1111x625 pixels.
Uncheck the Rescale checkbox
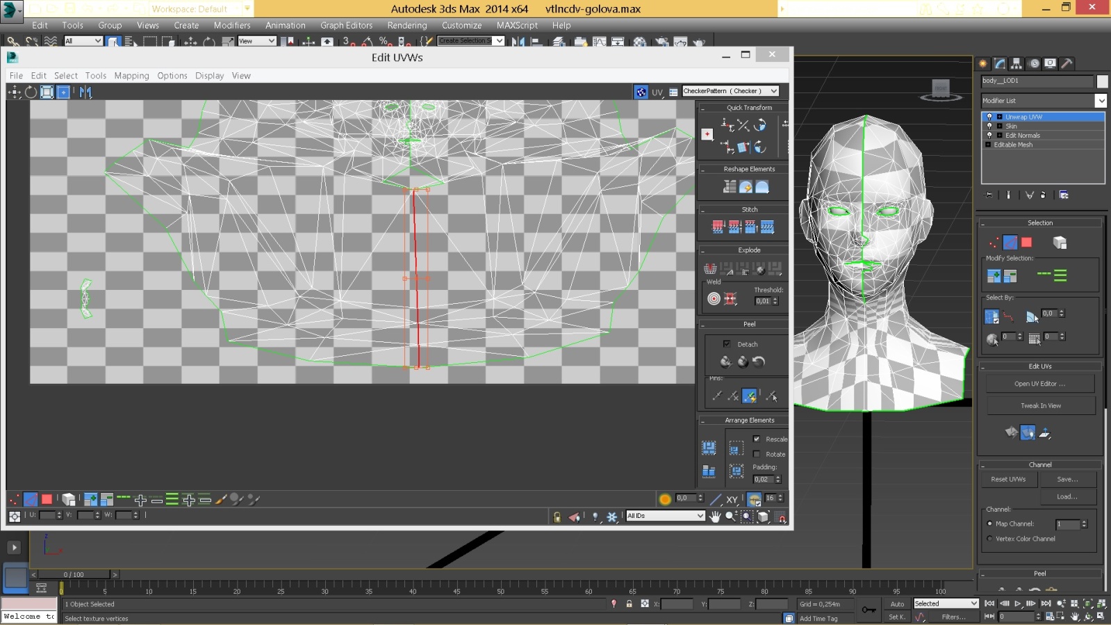click(757, 439)
